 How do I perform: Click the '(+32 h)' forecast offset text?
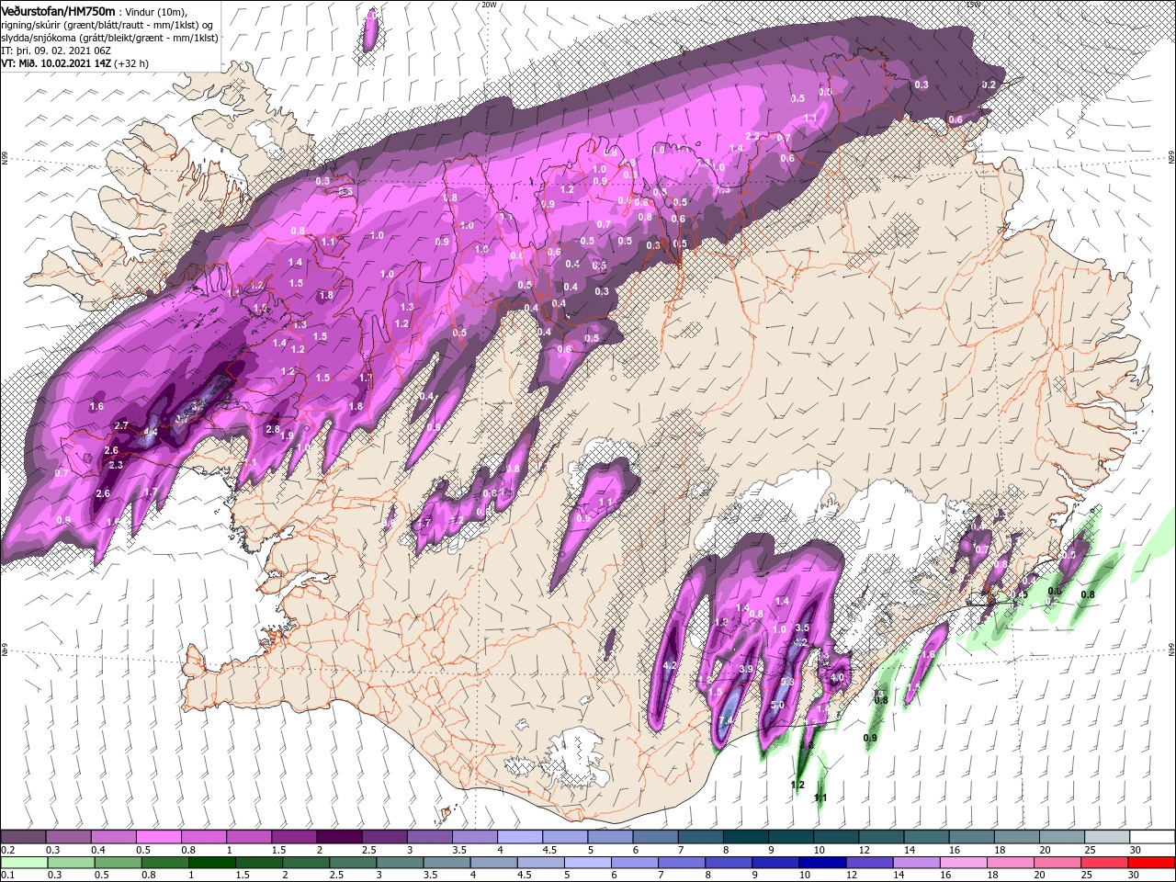click(131, 63)
